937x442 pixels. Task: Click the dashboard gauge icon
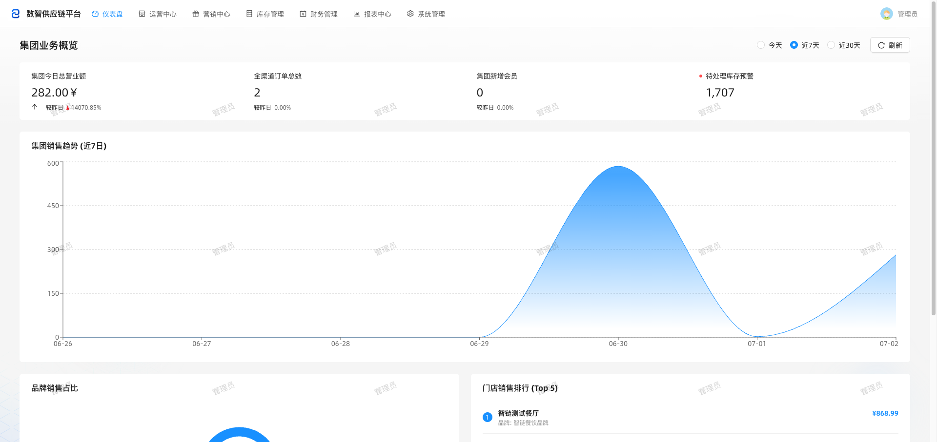(95, 14)
